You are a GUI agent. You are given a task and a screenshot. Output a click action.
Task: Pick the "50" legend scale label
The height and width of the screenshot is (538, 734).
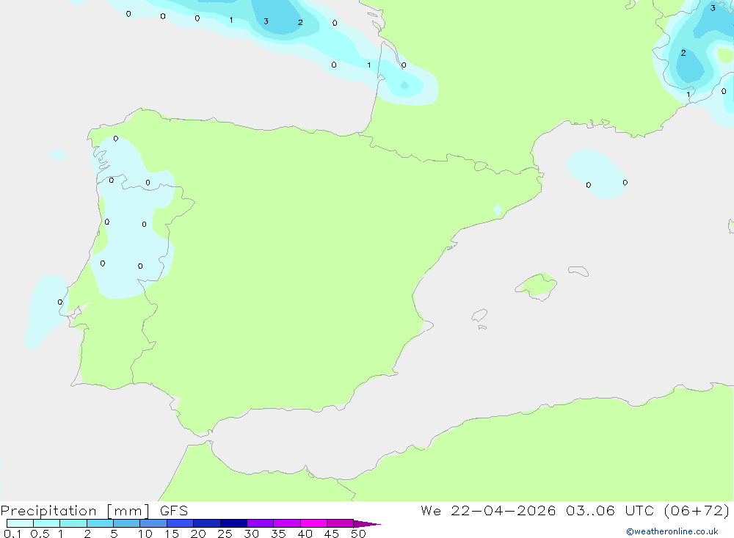[x=359, y=534]
